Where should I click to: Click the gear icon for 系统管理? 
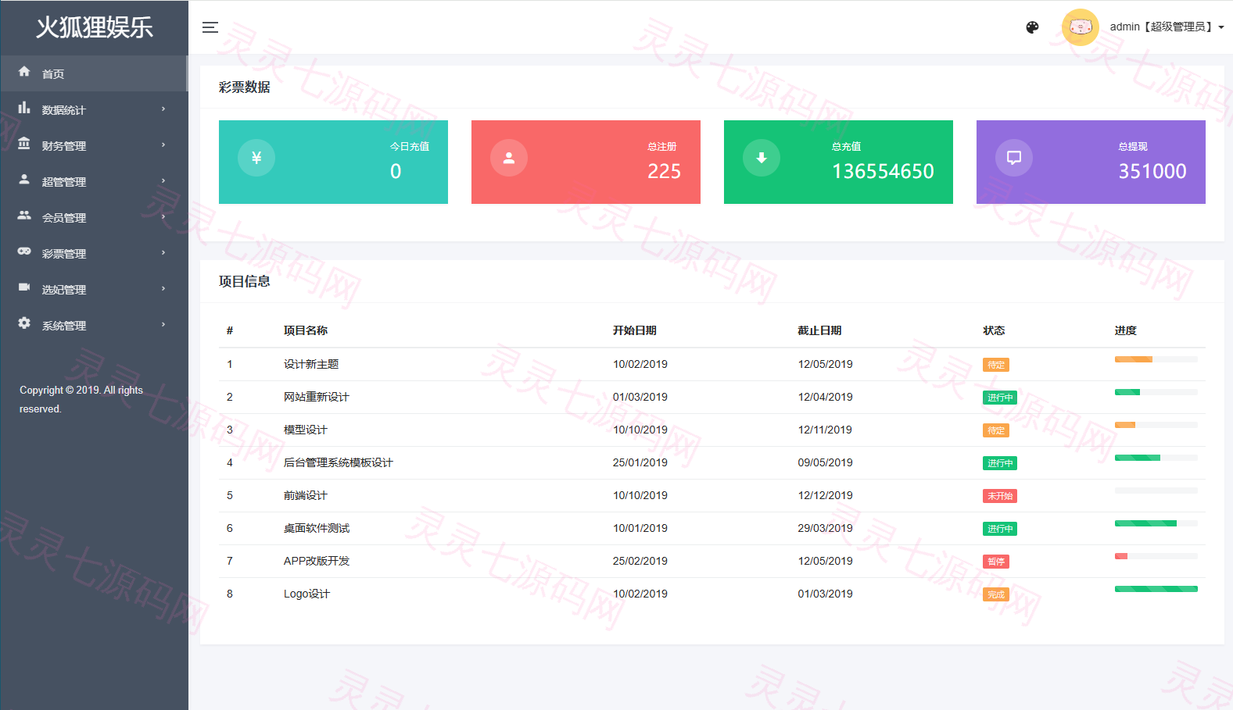click(24, 323)
